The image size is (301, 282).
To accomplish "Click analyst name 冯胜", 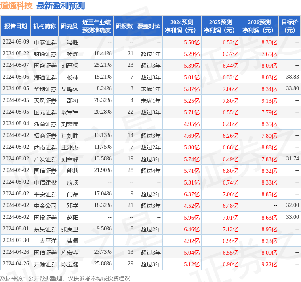I will (73, 42).
